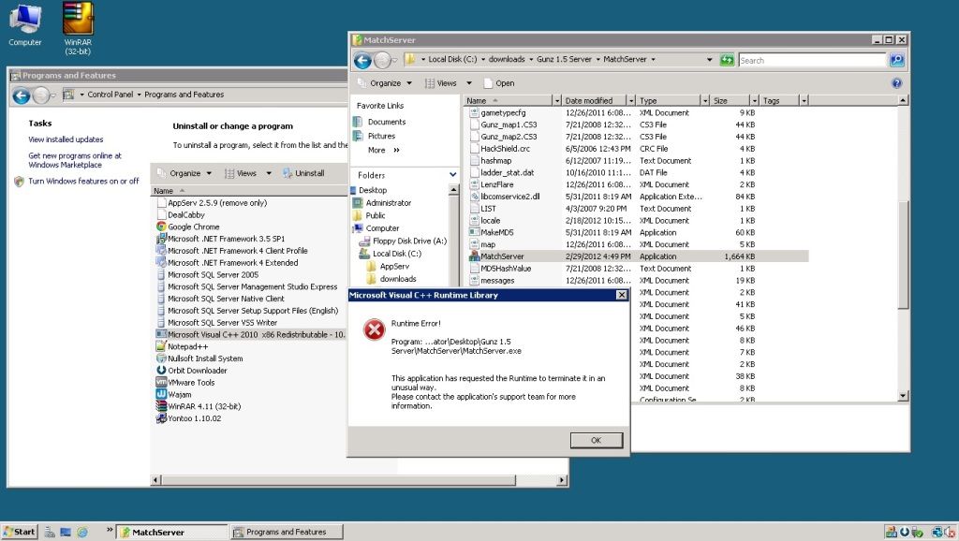Click OK in the Runtime Error dialog
Image resolution: width=959 pixels, height=541 pixels.
[597, 440]
